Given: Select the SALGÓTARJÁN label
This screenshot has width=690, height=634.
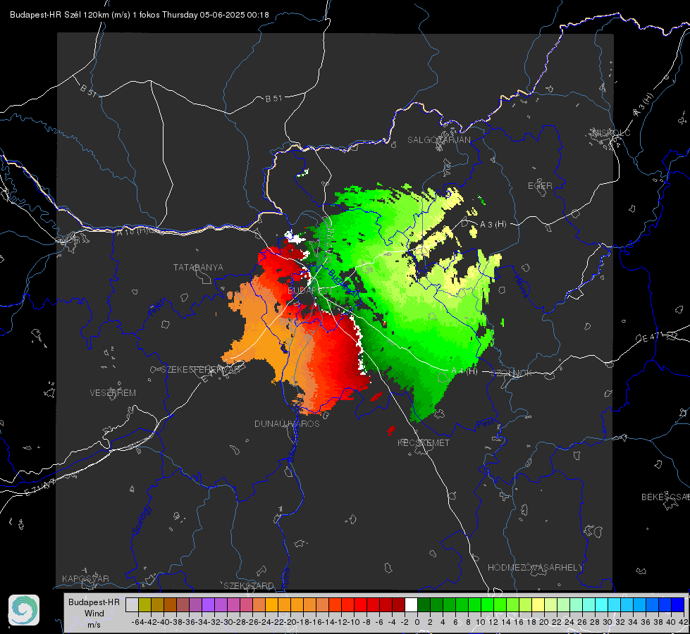Looking at the screenshot, I should pyautogui.click(x=438, y=140).
